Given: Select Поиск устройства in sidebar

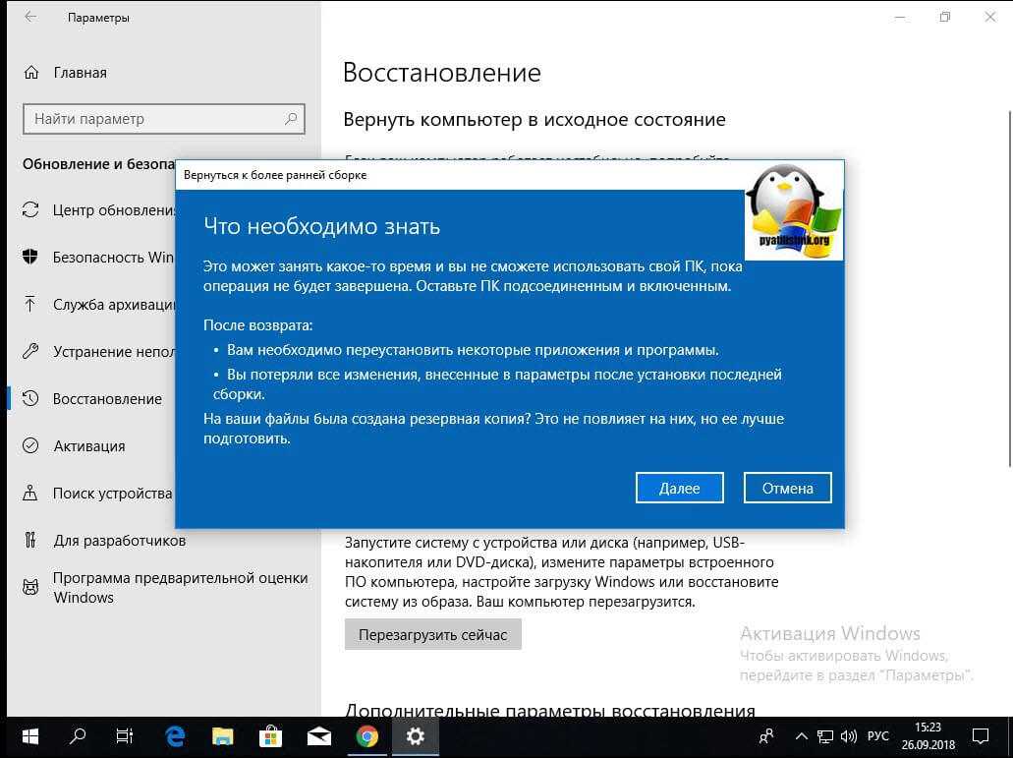Looking at the screenshot, I should pyautogui.click(x=112, y=494).
